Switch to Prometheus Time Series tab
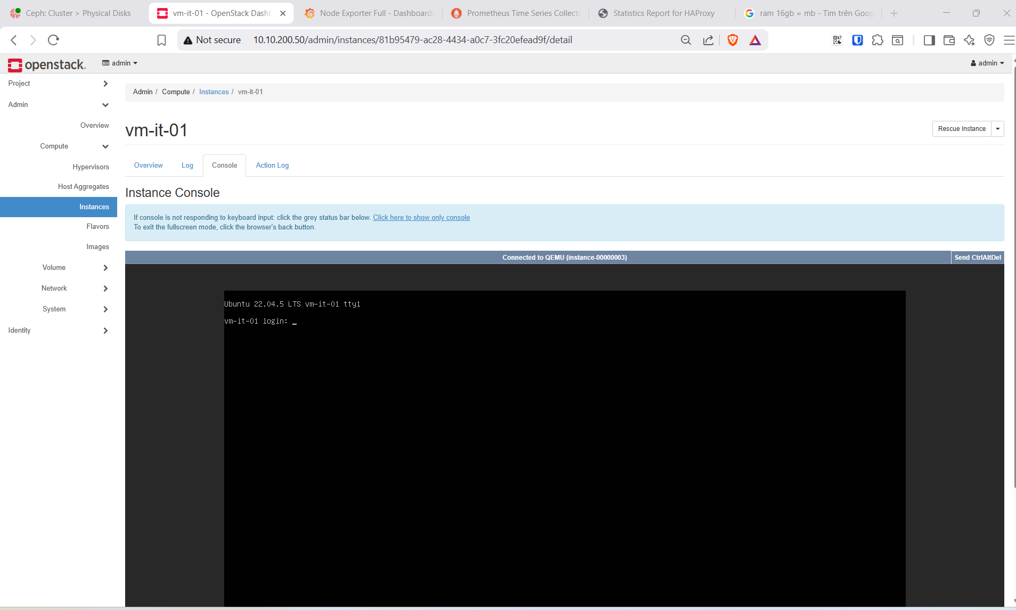 click(515, 13)
